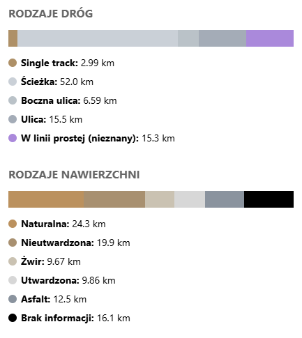Click the Utwardzona light gray dot
This screenshot has width=302, height=338.
pyautogui.click(x=13, y=280)
